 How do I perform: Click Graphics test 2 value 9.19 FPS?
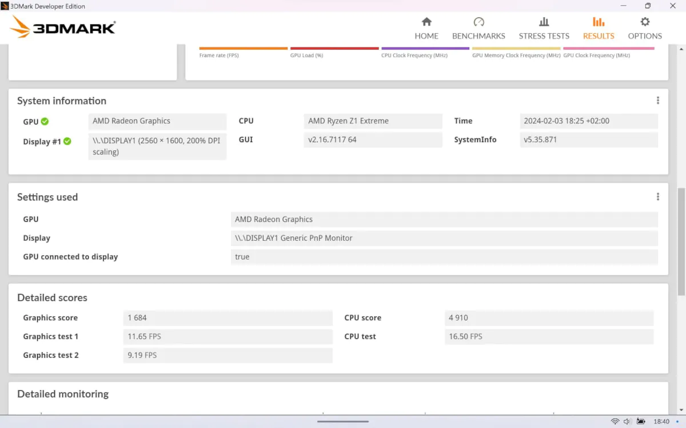[228, 356]
